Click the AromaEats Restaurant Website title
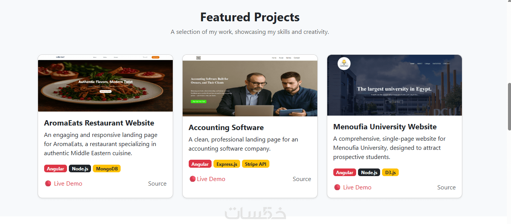The width and height of the screenshot is (511, 224). (99, 123)
